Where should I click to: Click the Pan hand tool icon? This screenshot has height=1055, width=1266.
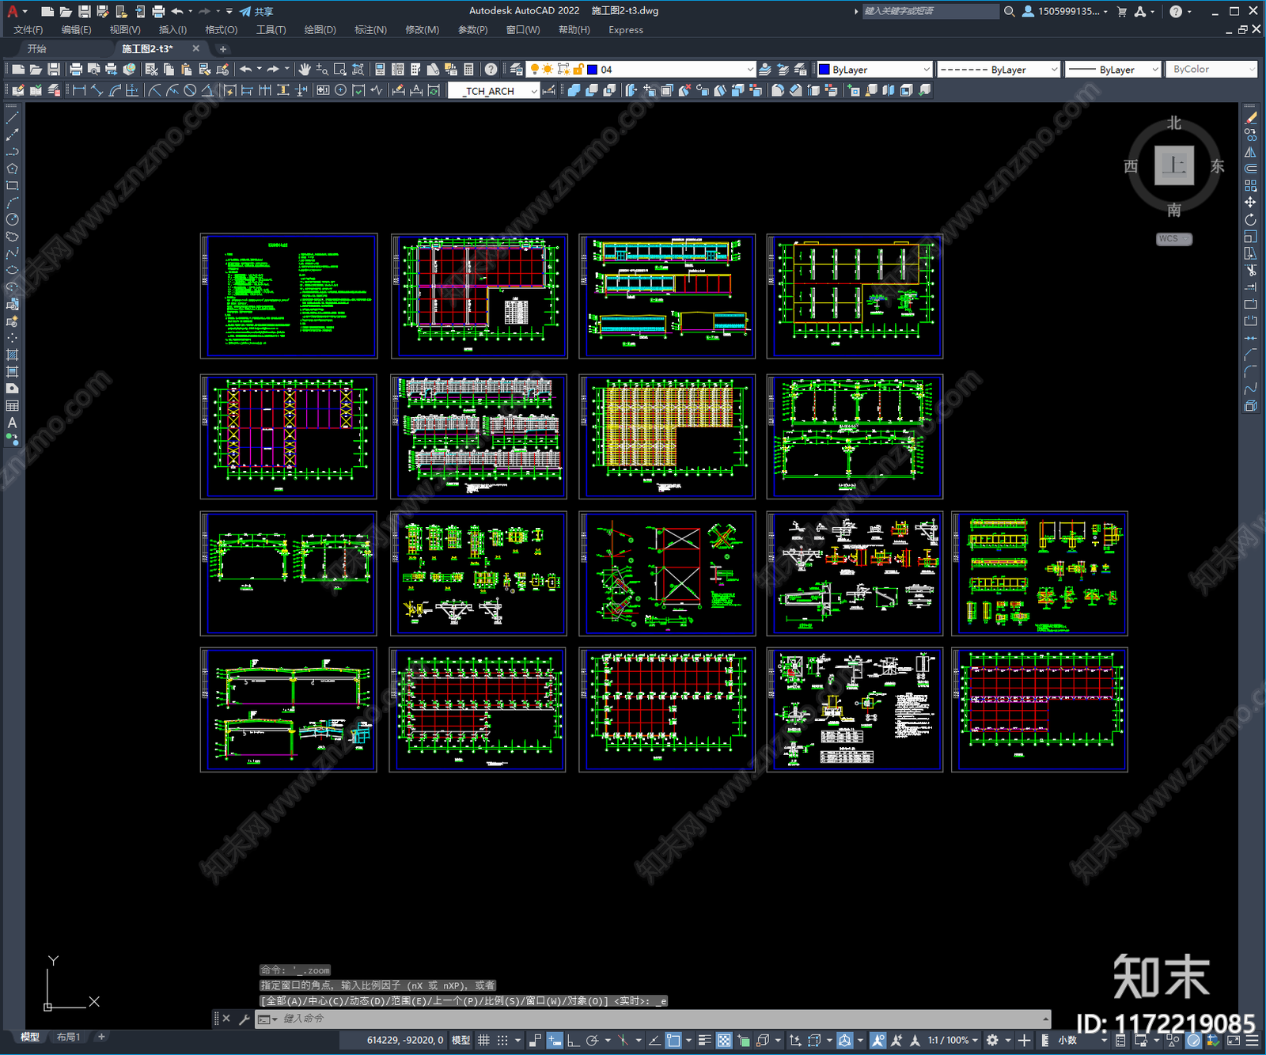click(x=305, y=70)
